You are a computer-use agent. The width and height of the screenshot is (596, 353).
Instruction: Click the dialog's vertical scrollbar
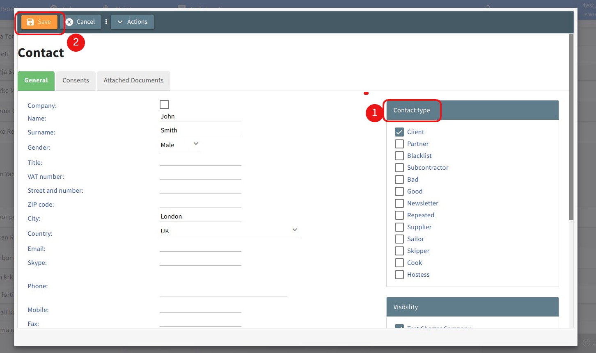571,127
